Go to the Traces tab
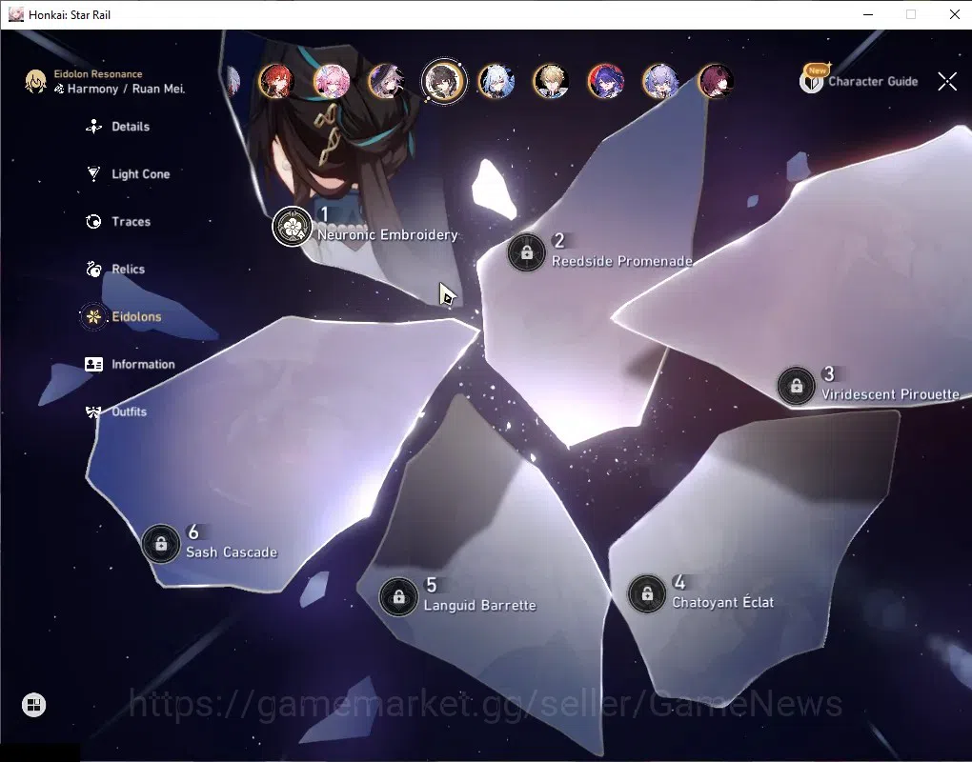The height and width of the screenshot is (762, 972). (118, 222)
